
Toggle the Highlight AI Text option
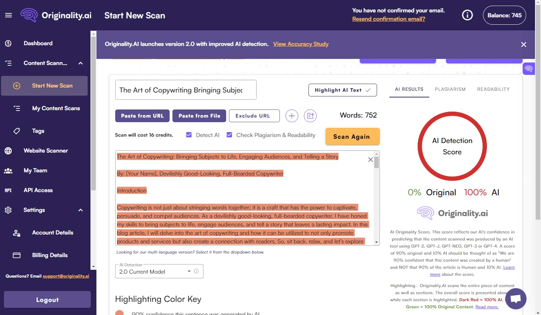(x=342, y=90)
